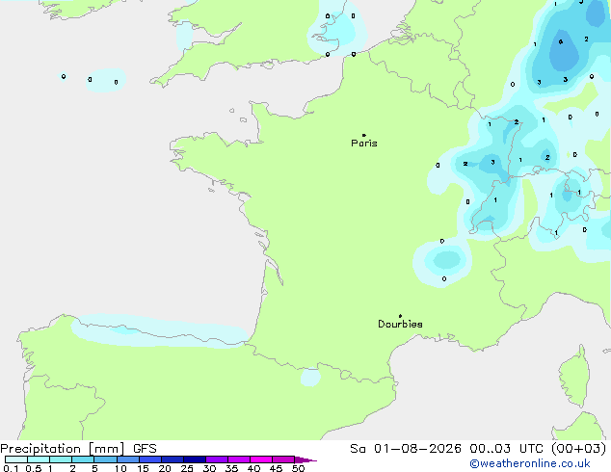Click the round rain cell in central-east France

click(x=443, y=262)
